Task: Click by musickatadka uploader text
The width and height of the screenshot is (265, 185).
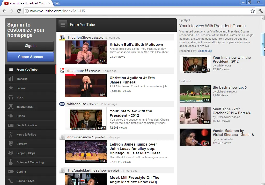Action: (x=223, y=139)
